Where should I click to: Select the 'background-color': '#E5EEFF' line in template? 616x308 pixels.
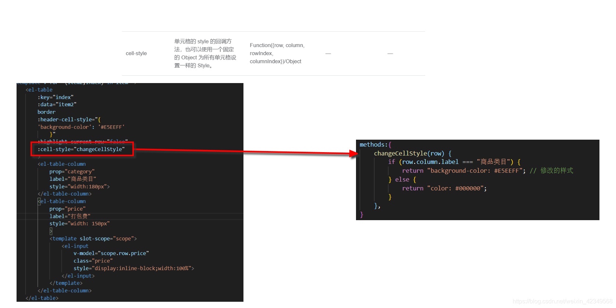point(81,127)
